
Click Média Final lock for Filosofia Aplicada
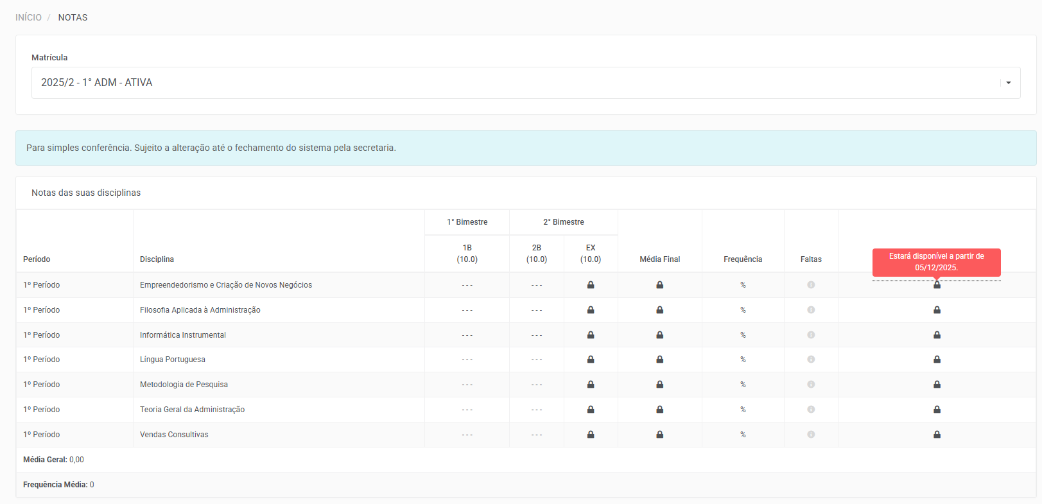[x=660, y=310]
